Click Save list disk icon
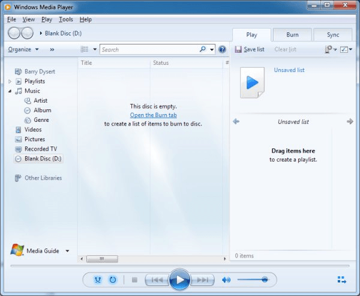 coord(238,49)
